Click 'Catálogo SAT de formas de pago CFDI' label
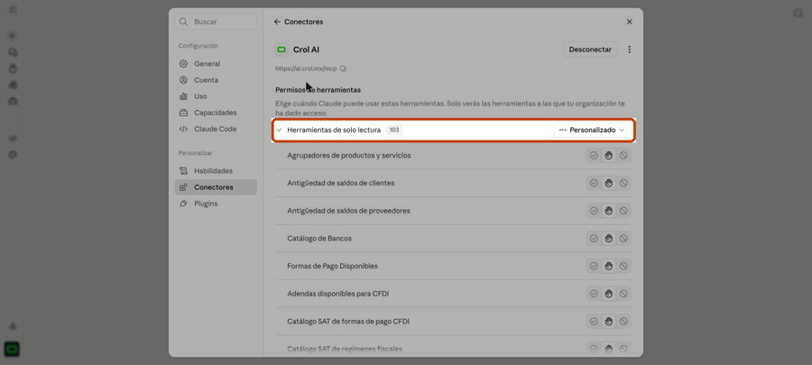Image resolution: width=812 pixels, height=365 pixels. 348,322
